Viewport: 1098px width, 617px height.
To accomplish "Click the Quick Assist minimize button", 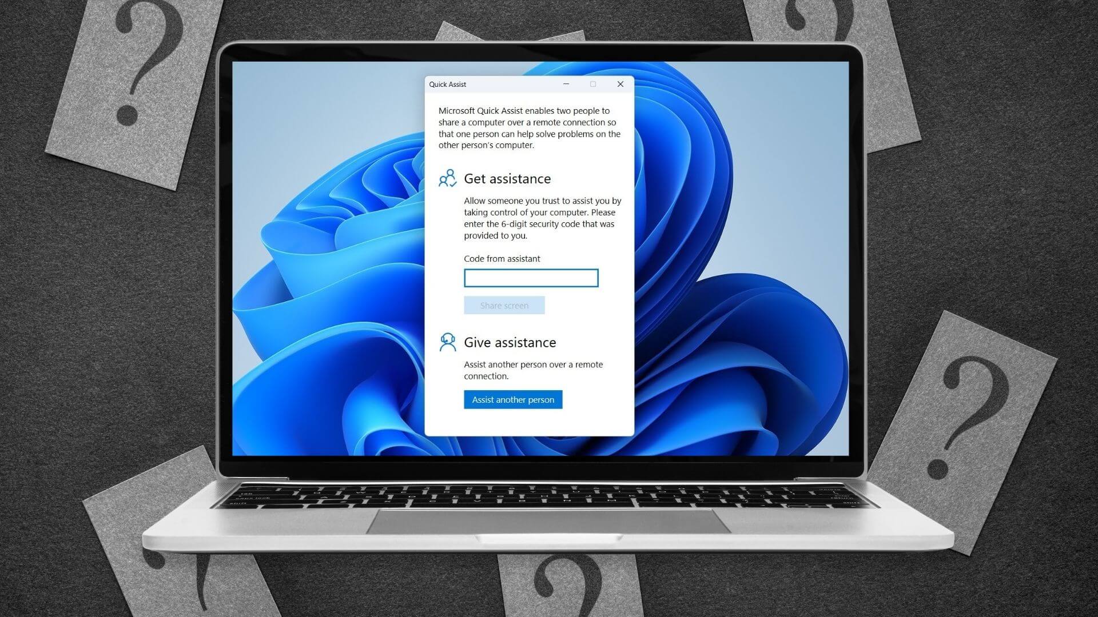I will (565, 83).
